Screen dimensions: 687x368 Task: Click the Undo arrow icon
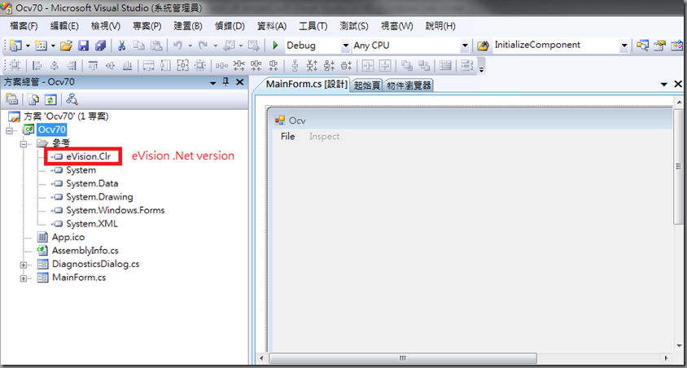click(x=178, y=46)
